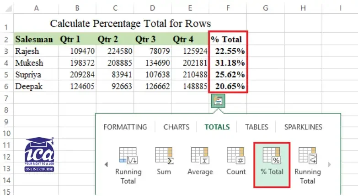Switch to the CHARTS tab
358x196 pixels.
pyautogui.click(x=176, y=127)
